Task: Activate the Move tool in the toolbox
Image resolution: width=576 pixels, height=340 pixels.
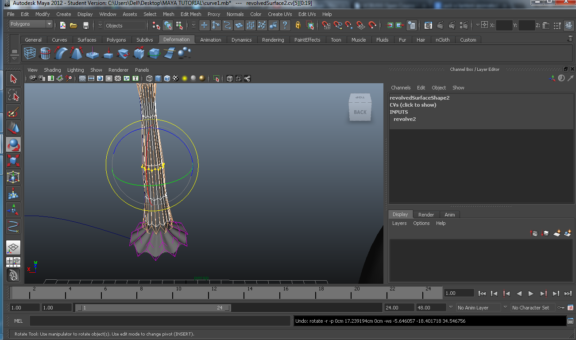Action: (x=13, y=128)
